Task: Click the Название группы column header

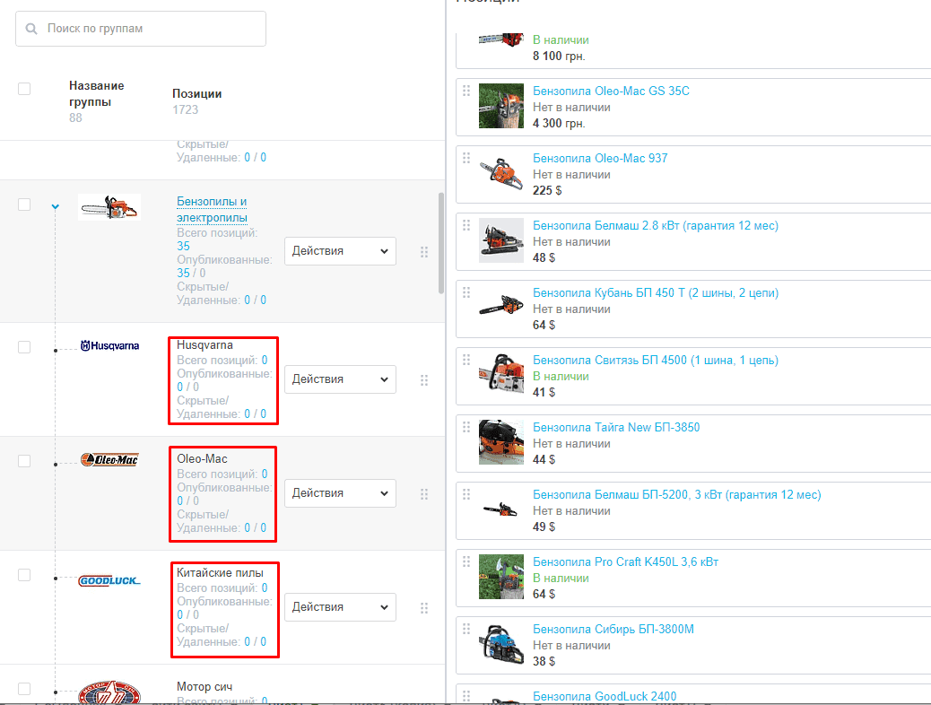Action: click(x=97, y=93)
